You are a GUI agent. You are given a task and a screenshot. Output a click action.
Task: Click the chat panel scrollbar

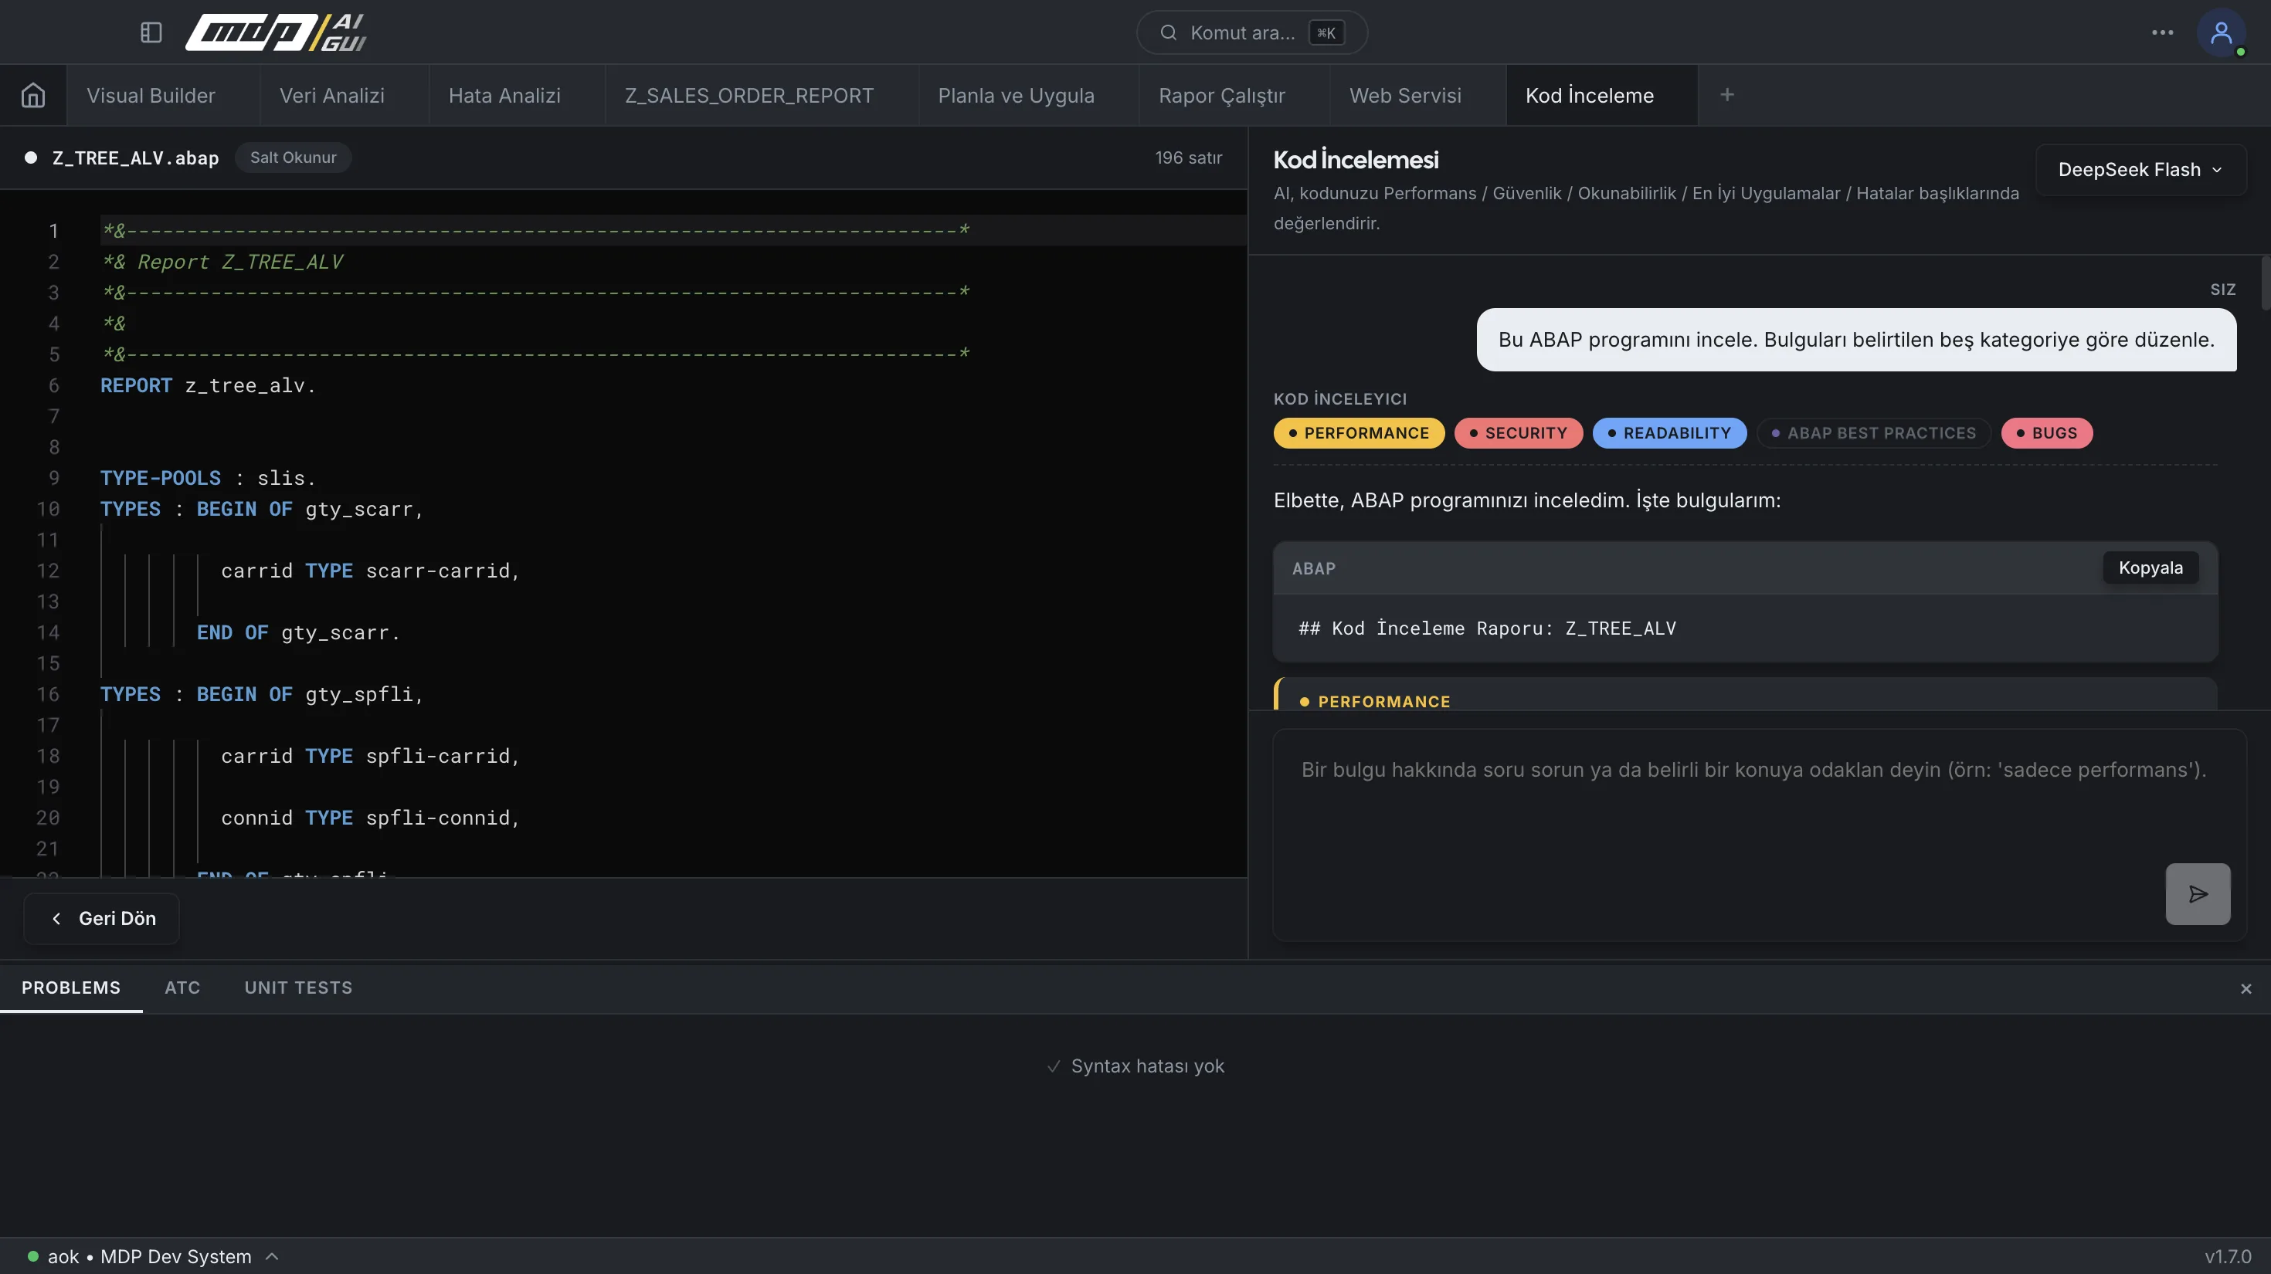2265,283
